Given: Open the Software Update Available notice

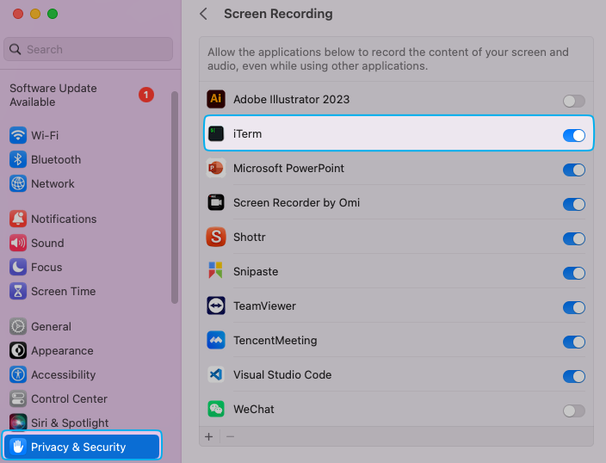Looking at the screenshot, I should 53,95.
